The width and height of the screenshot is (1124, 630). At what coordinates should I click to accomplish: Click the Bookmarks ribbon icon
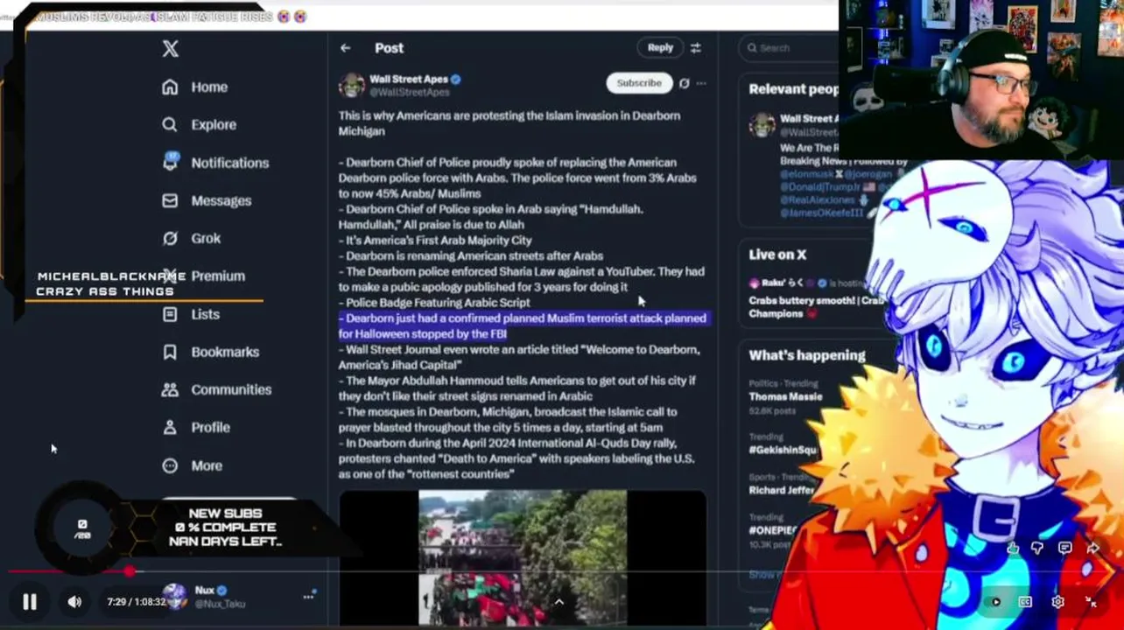tap(170, 352)
